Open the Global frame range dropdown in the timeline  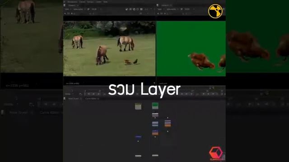[x=69, y=94]
